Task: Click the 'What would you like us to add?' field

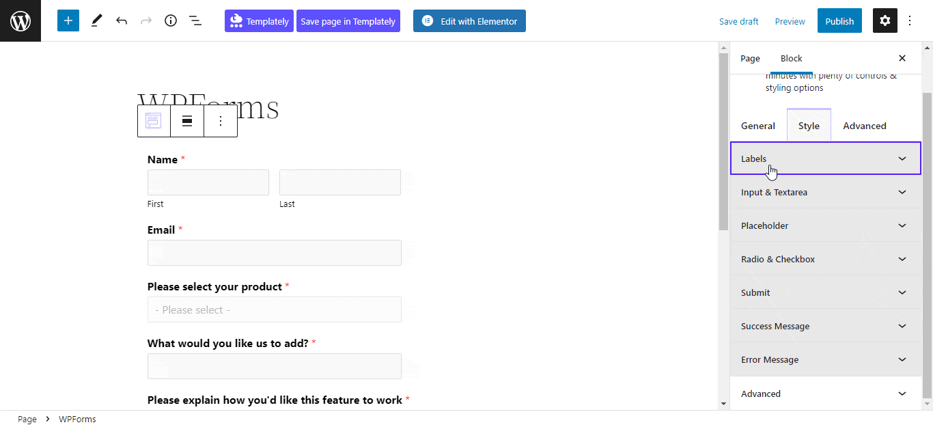Action: click(x=275, y=366)
